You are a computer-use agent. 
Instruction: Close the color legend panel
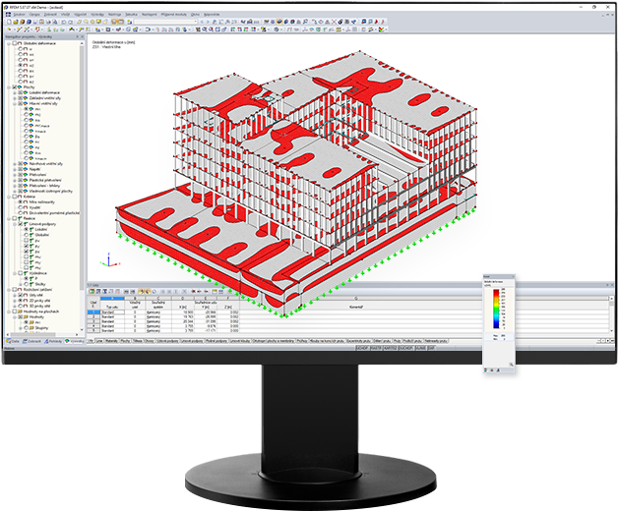(x=513, y=277)
